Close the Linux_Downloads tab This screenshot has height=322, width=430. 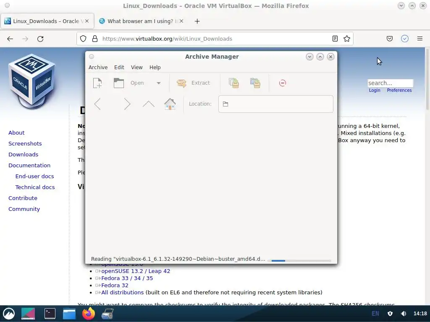(x=87, y=21)
